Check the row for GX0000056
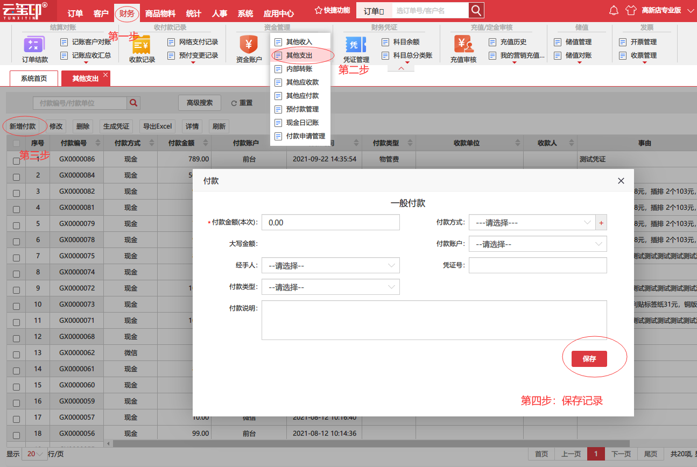697x467 pixels. 16,435
